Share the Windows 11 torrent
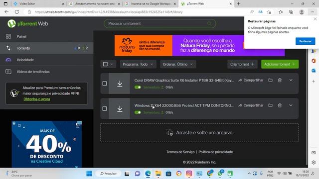Screen dimensions: 319x179 (x=251, y=105)
